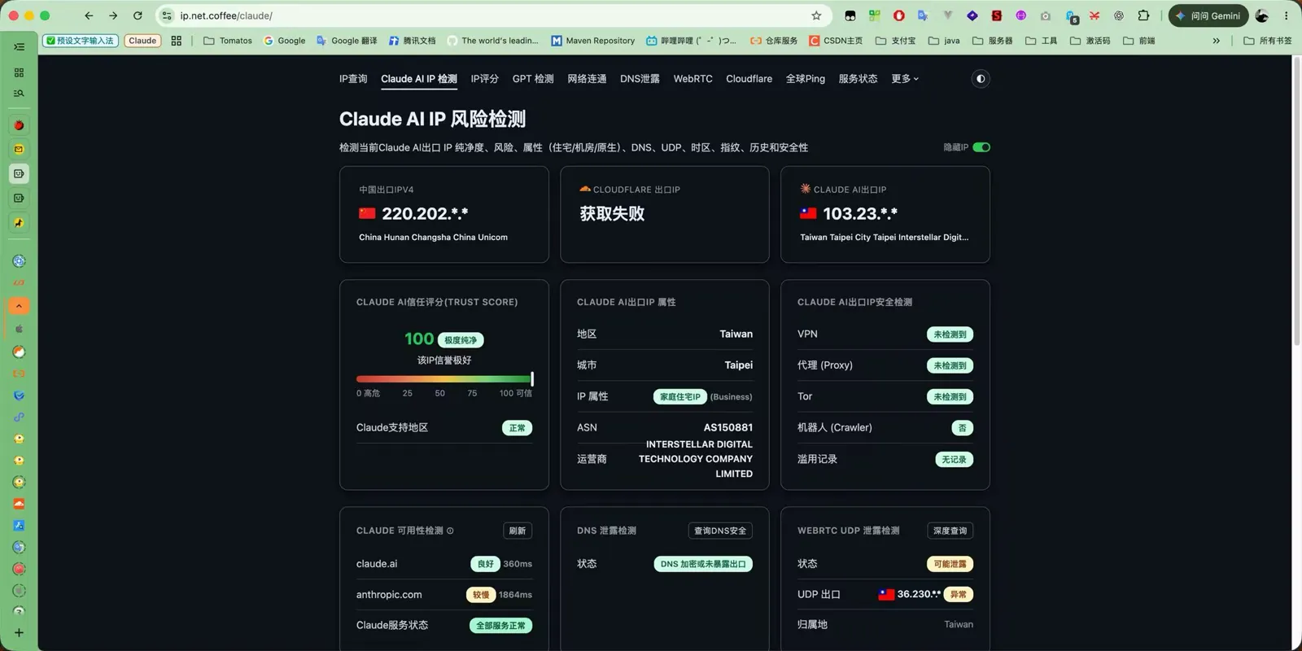Open the black mask extension icon
This screenshot has width=1302, height=651.
[850, 15]
